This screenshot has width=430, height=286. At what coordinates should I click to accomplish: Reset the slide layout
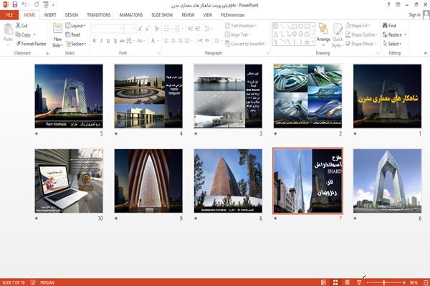point(73,34)
